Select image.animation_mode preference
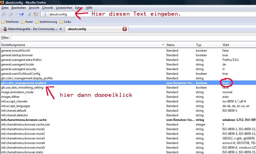The height and width of the screenshot is (154, 256). (x=128, y=92)
